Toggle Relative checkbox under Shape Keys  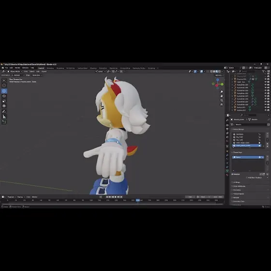pyautogui.click(x=232, y=174)
